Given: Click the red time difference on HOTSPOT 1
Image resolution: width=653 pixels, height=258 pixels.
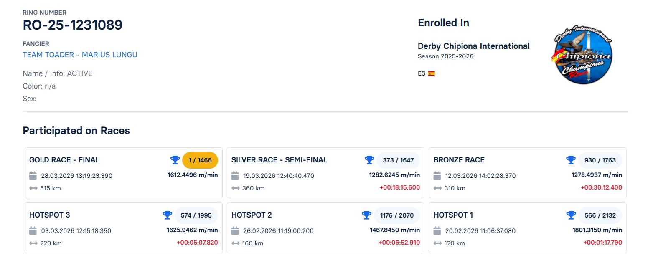Looking at the screenshot, I should (602, 243).
